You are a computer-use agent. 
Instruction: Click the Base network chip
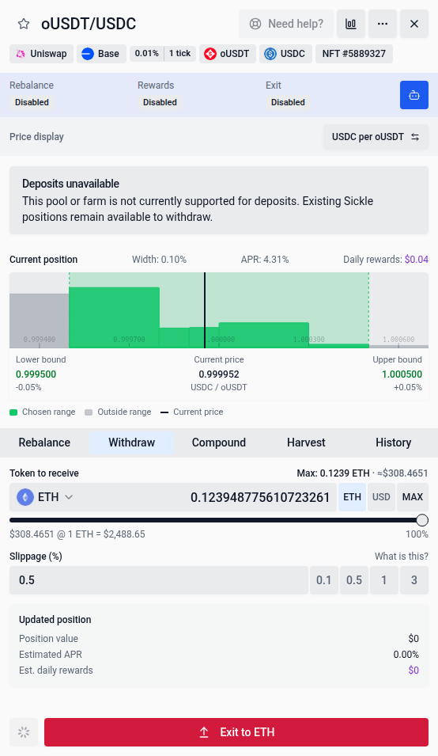(100, 54)
